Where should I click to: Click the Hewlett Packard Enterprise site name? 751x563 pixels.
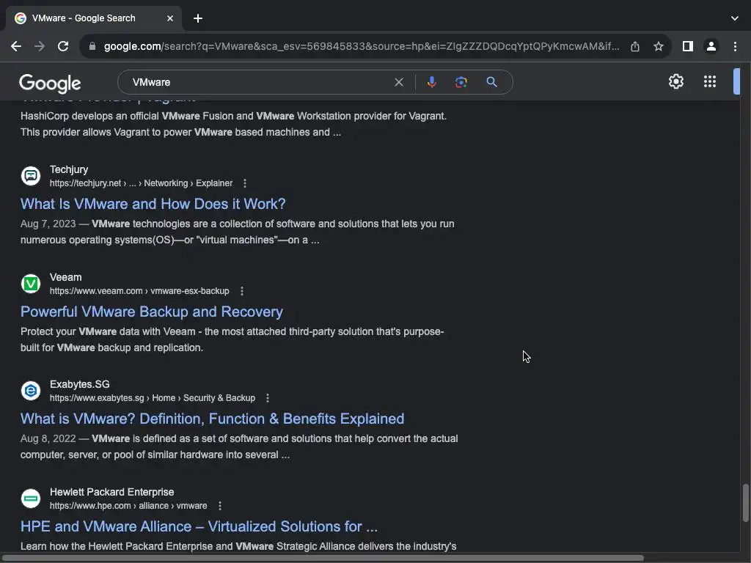click(111, 492)
